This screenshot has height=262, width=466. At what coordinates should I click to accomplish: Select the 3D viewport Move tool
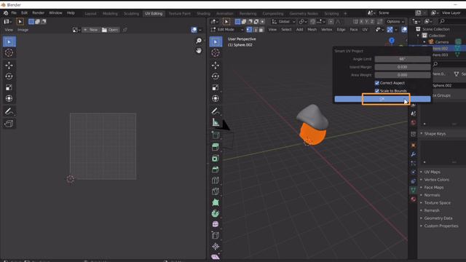(x=216, y=65)
